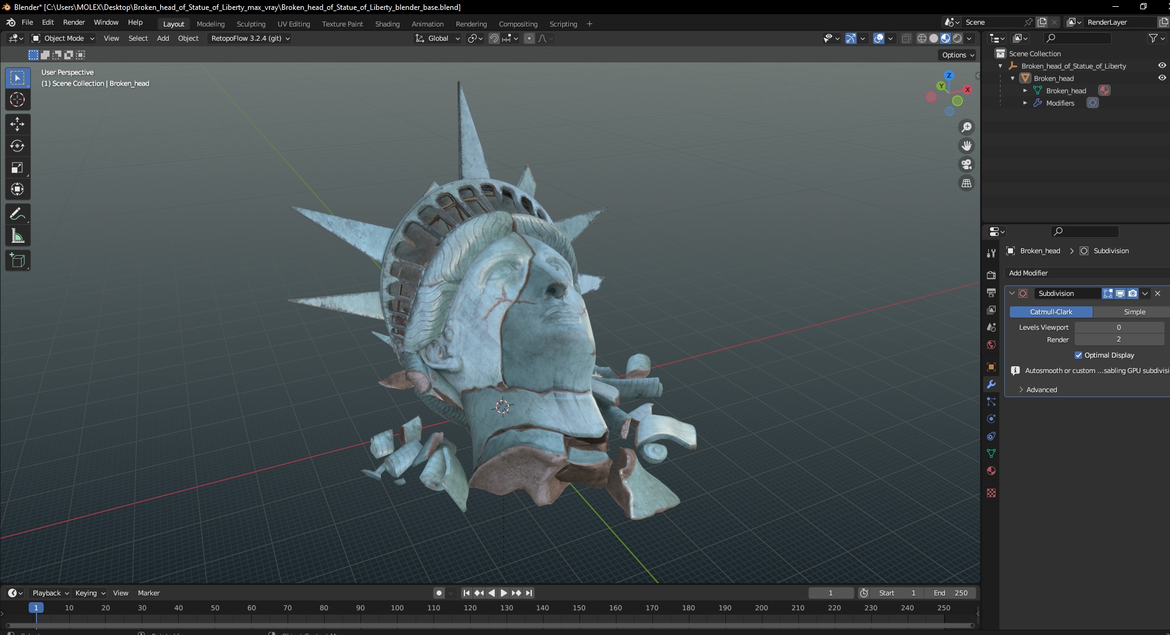Switch to the Sculpting workspace tab

[x=250, y=24]
